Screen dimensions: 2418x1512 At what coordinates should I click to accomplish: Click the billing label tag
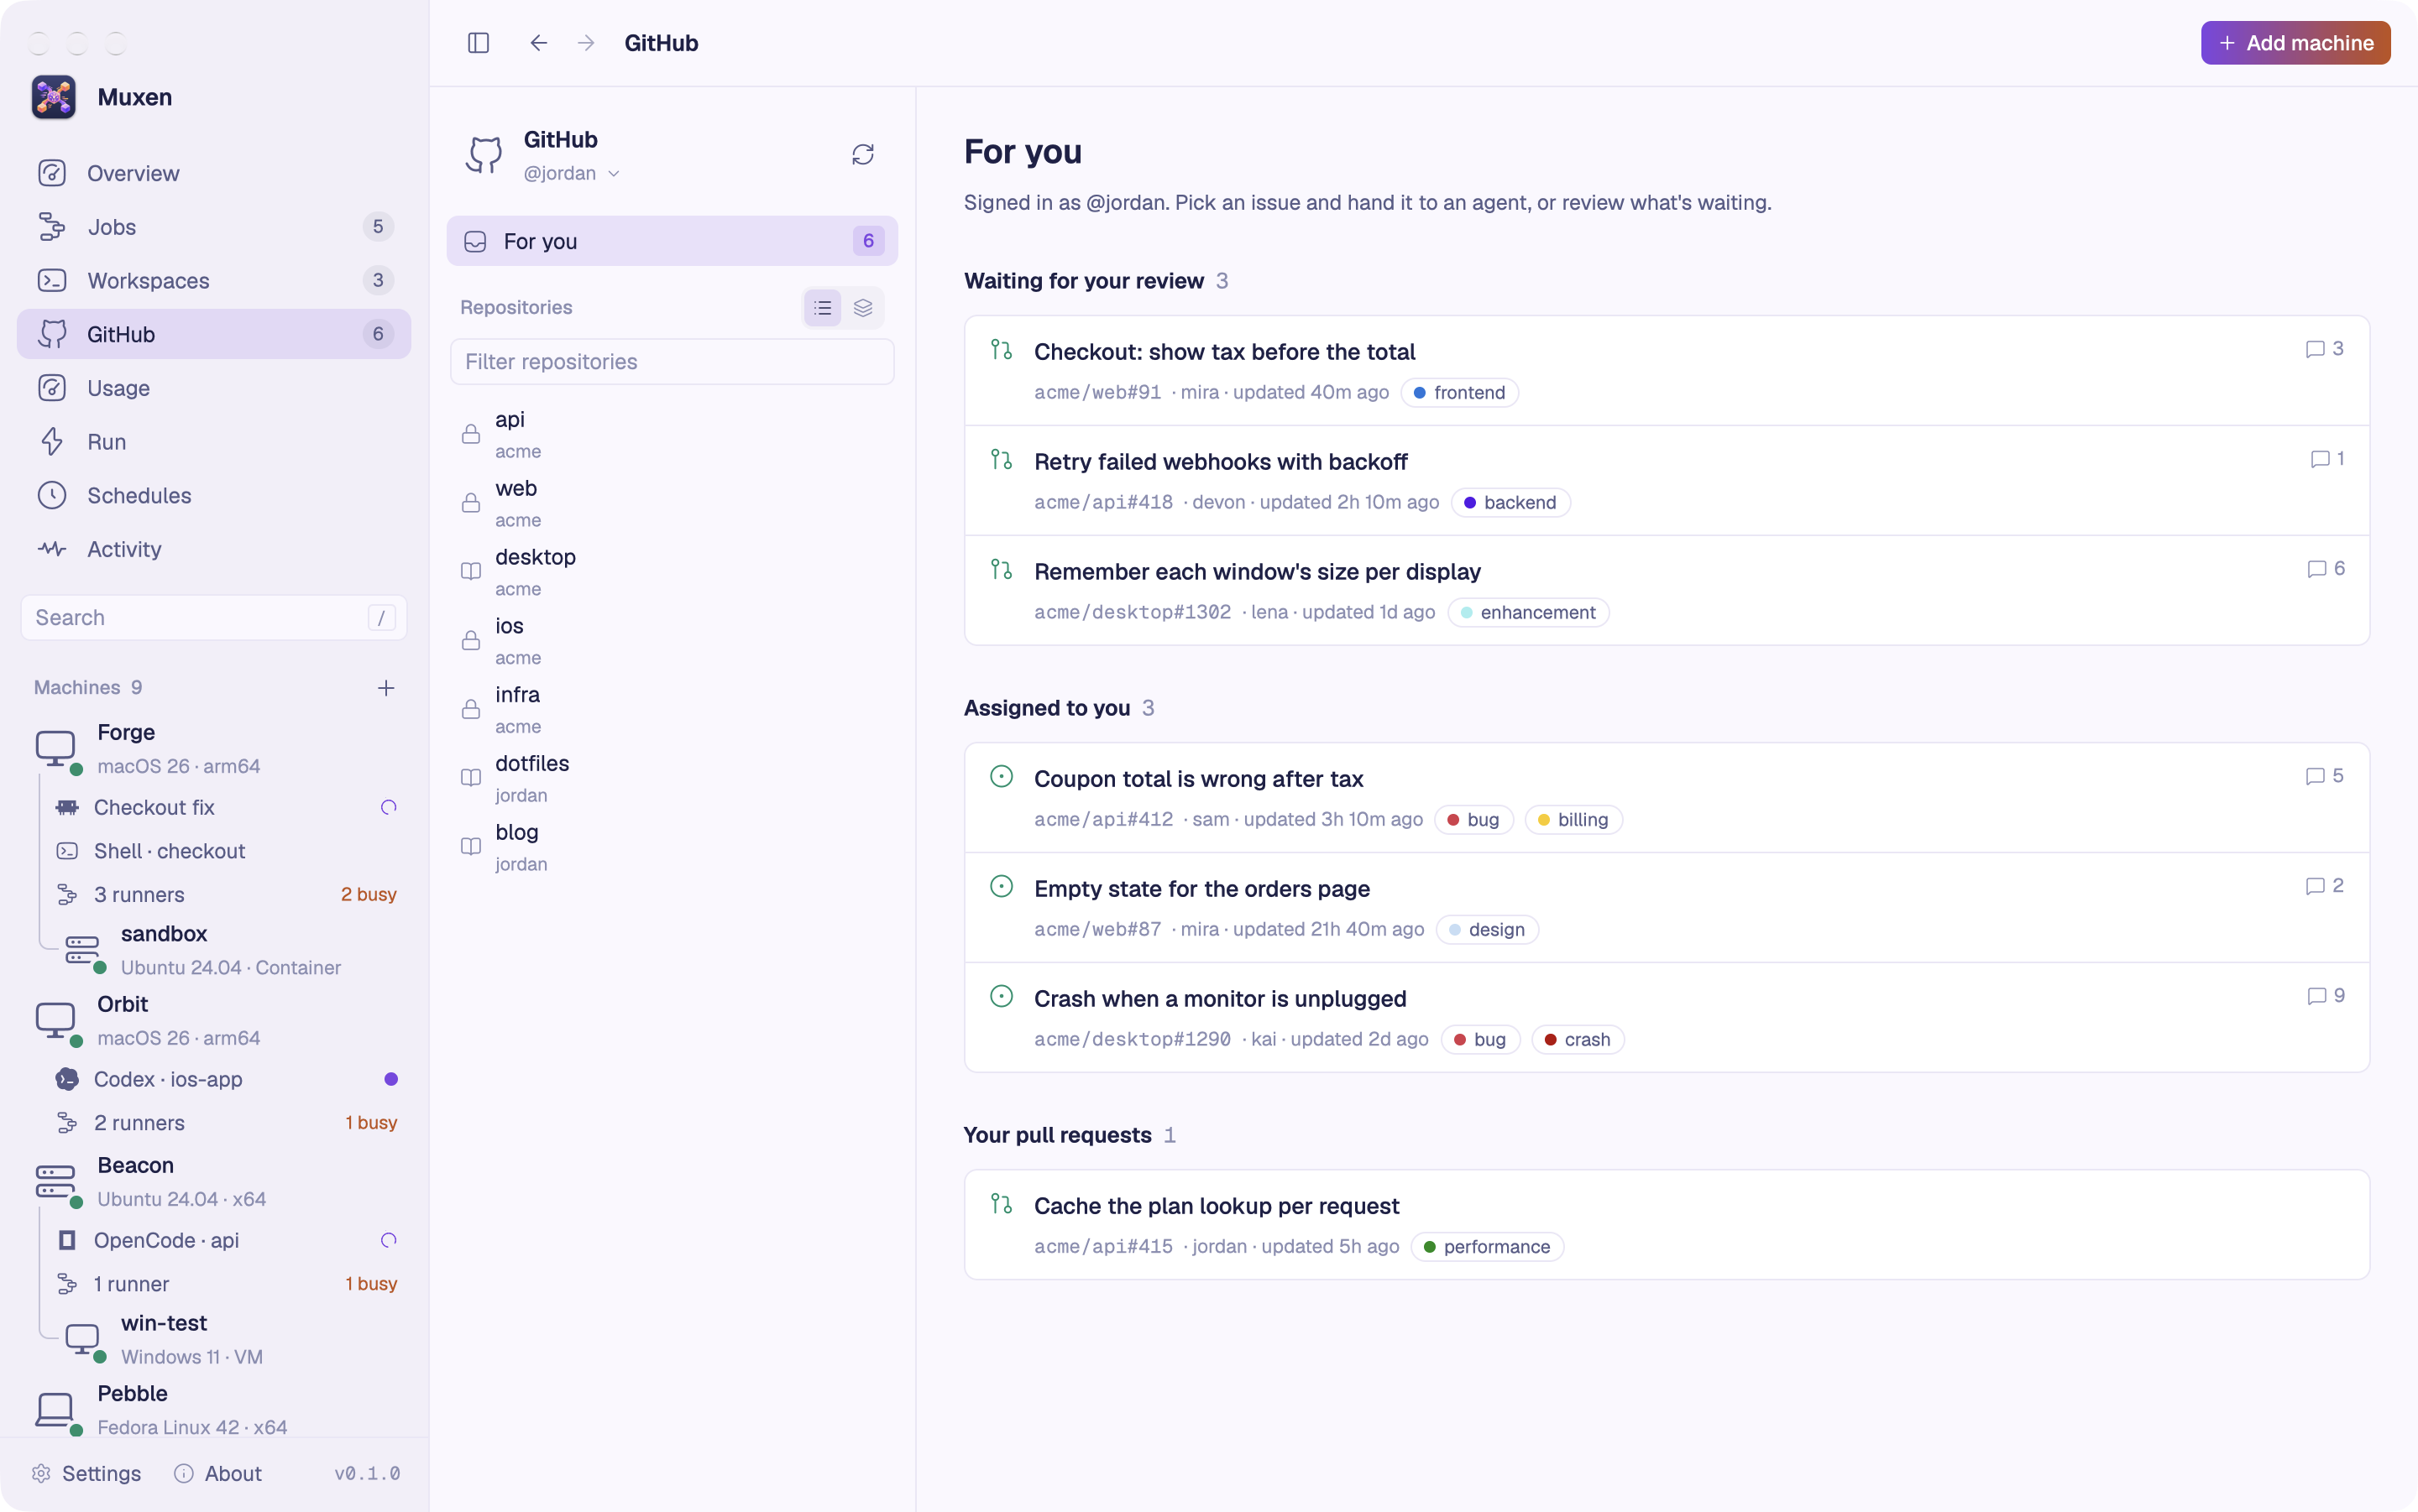pyautogui.click(x=1573, y=820)
